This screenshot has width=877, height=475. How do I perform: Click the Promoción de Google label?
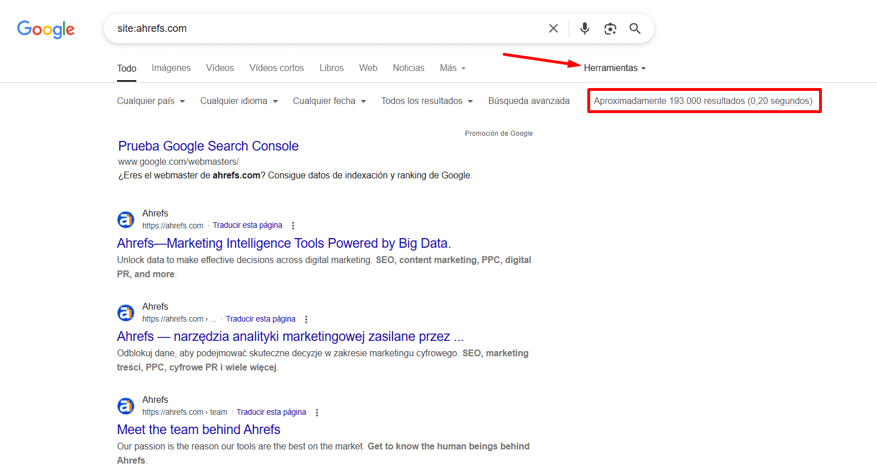tap(499, 134)
